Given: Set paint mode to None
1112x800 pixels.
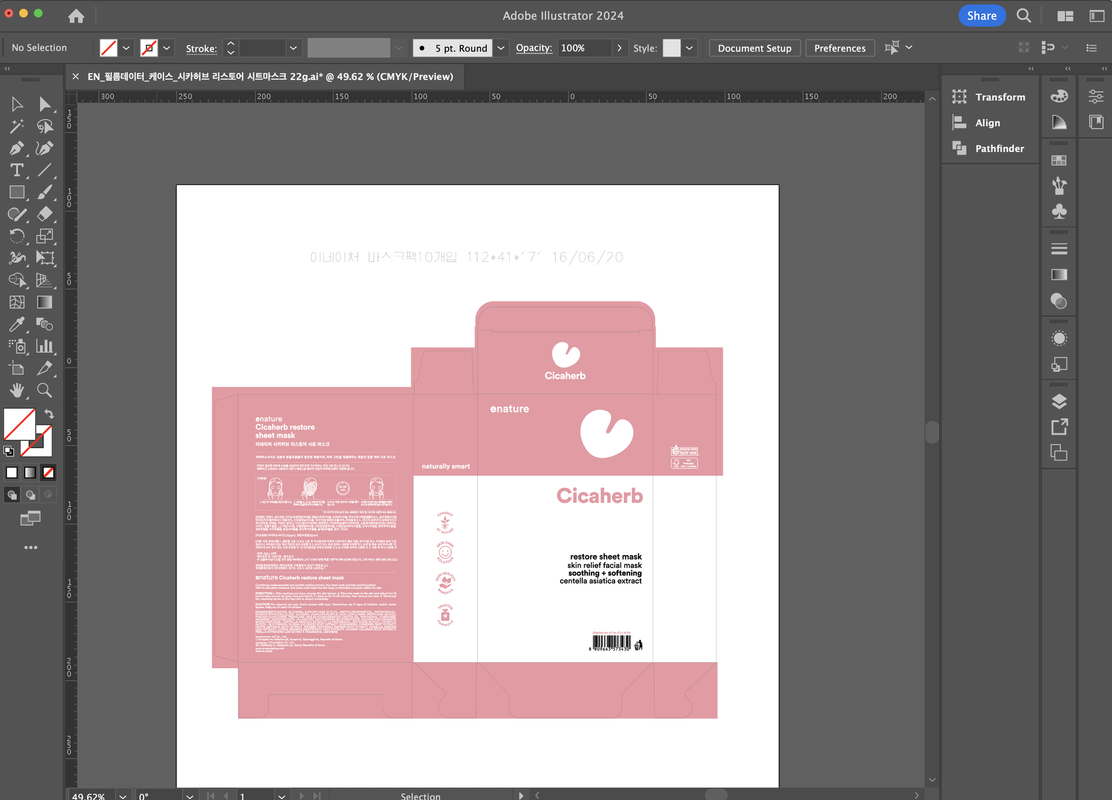Looking at the screenshot, I should point(48,473).
